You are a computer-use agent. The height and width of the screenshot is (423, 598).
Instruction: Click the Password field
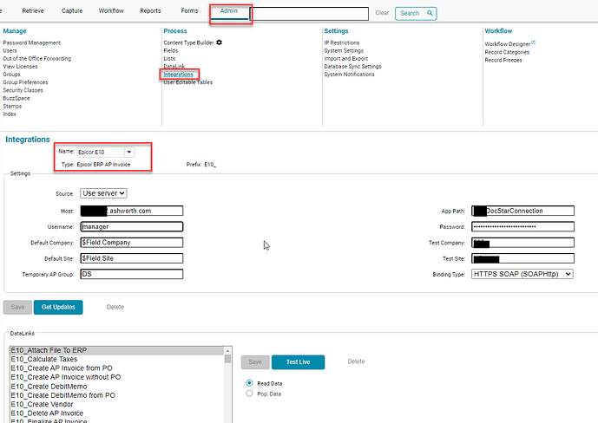tap(522, 226)
